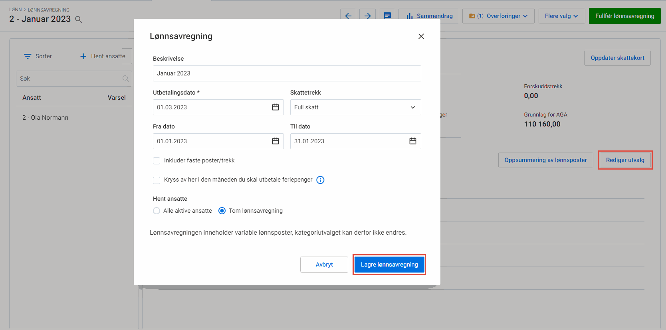
Task: Click Lagre lønnsavregning button
Action: 389,265
